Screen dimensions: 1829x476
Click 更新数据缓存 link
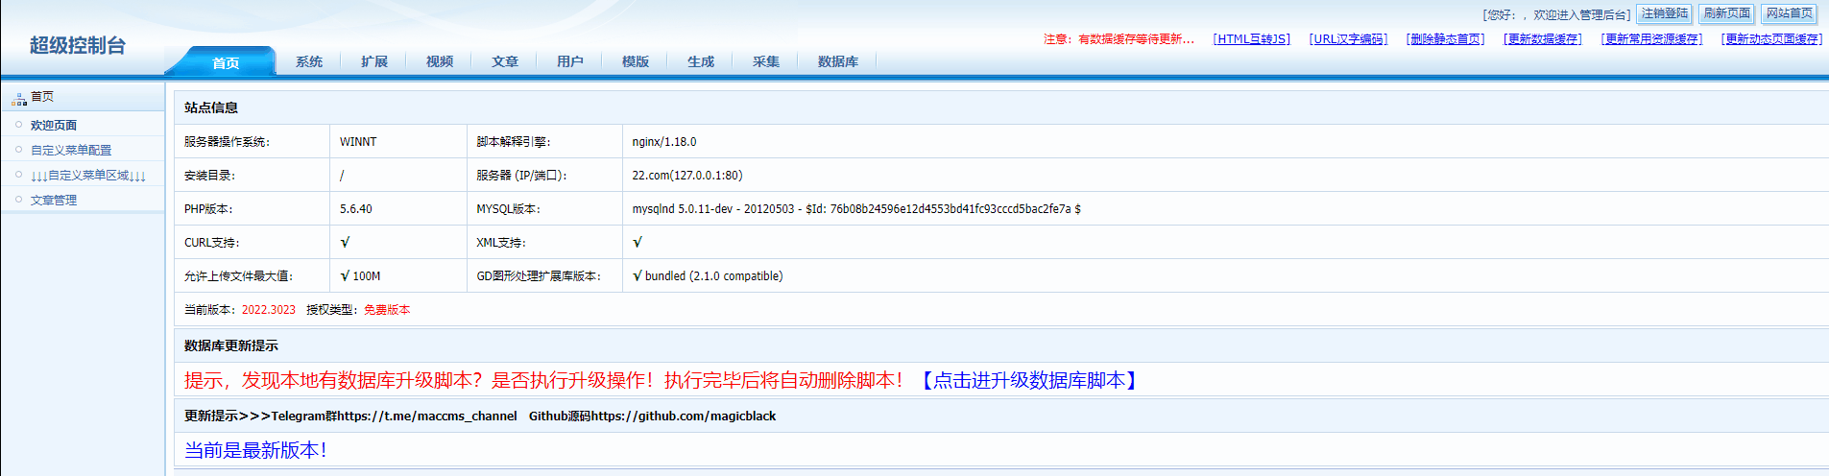(x=1543, y=39)
